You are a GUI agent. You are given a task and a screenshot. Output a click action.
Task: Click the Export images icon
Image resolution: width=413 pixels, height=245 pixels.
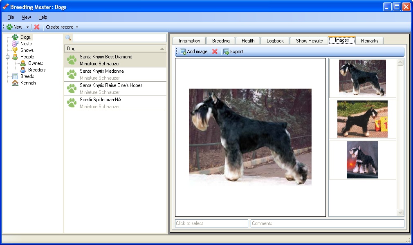[226, 51]
